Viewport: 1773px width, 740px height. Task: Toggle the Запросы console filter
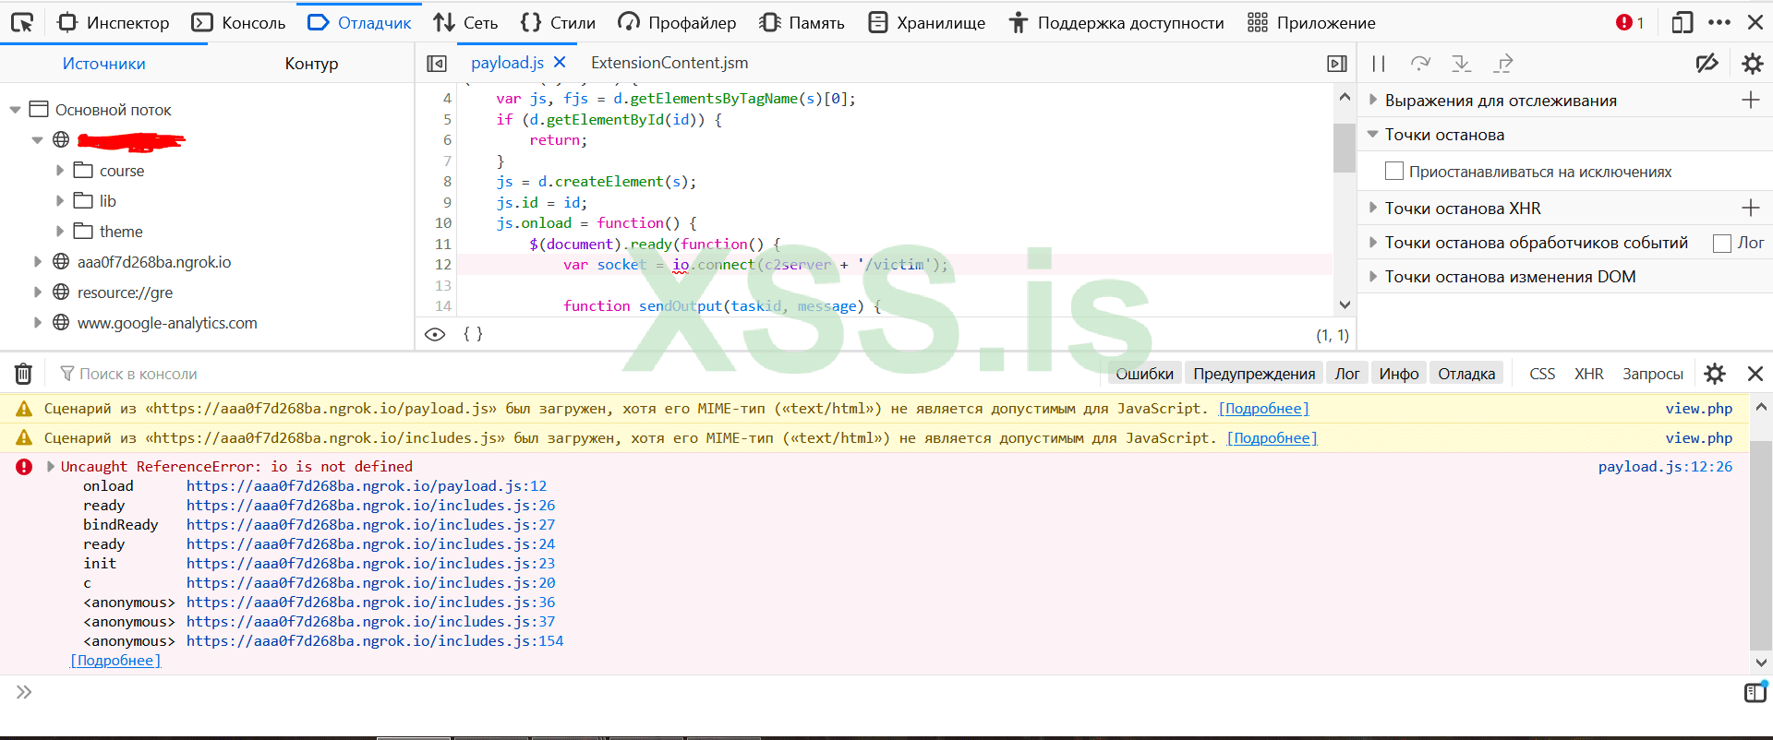pos(1653,374)
